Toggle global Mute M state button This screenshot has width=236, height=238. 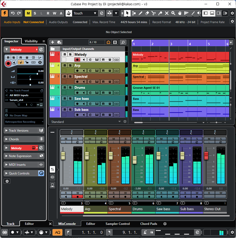point(28,13)
